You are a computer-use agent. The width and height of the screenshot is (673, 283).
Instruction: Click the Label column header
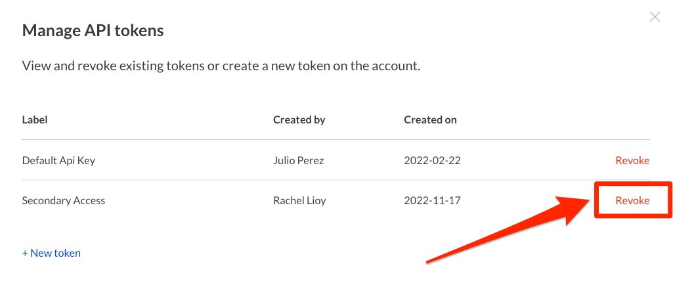(x=35, y=120)
